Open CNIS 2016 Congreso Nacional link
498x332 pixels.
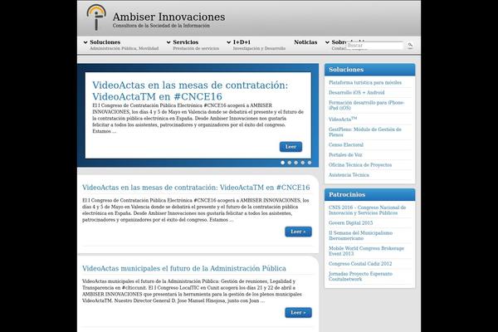pos(367,210)
